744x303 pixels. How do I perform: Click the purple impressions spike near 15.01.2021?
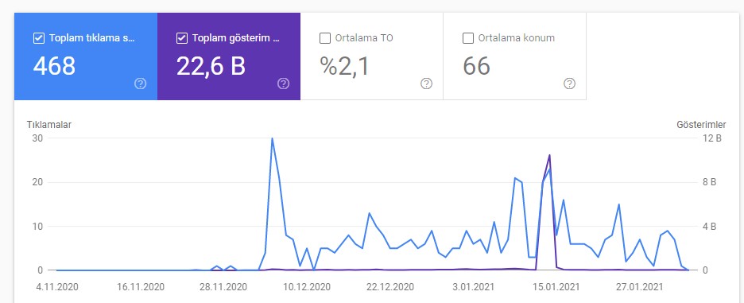(549, 155)
